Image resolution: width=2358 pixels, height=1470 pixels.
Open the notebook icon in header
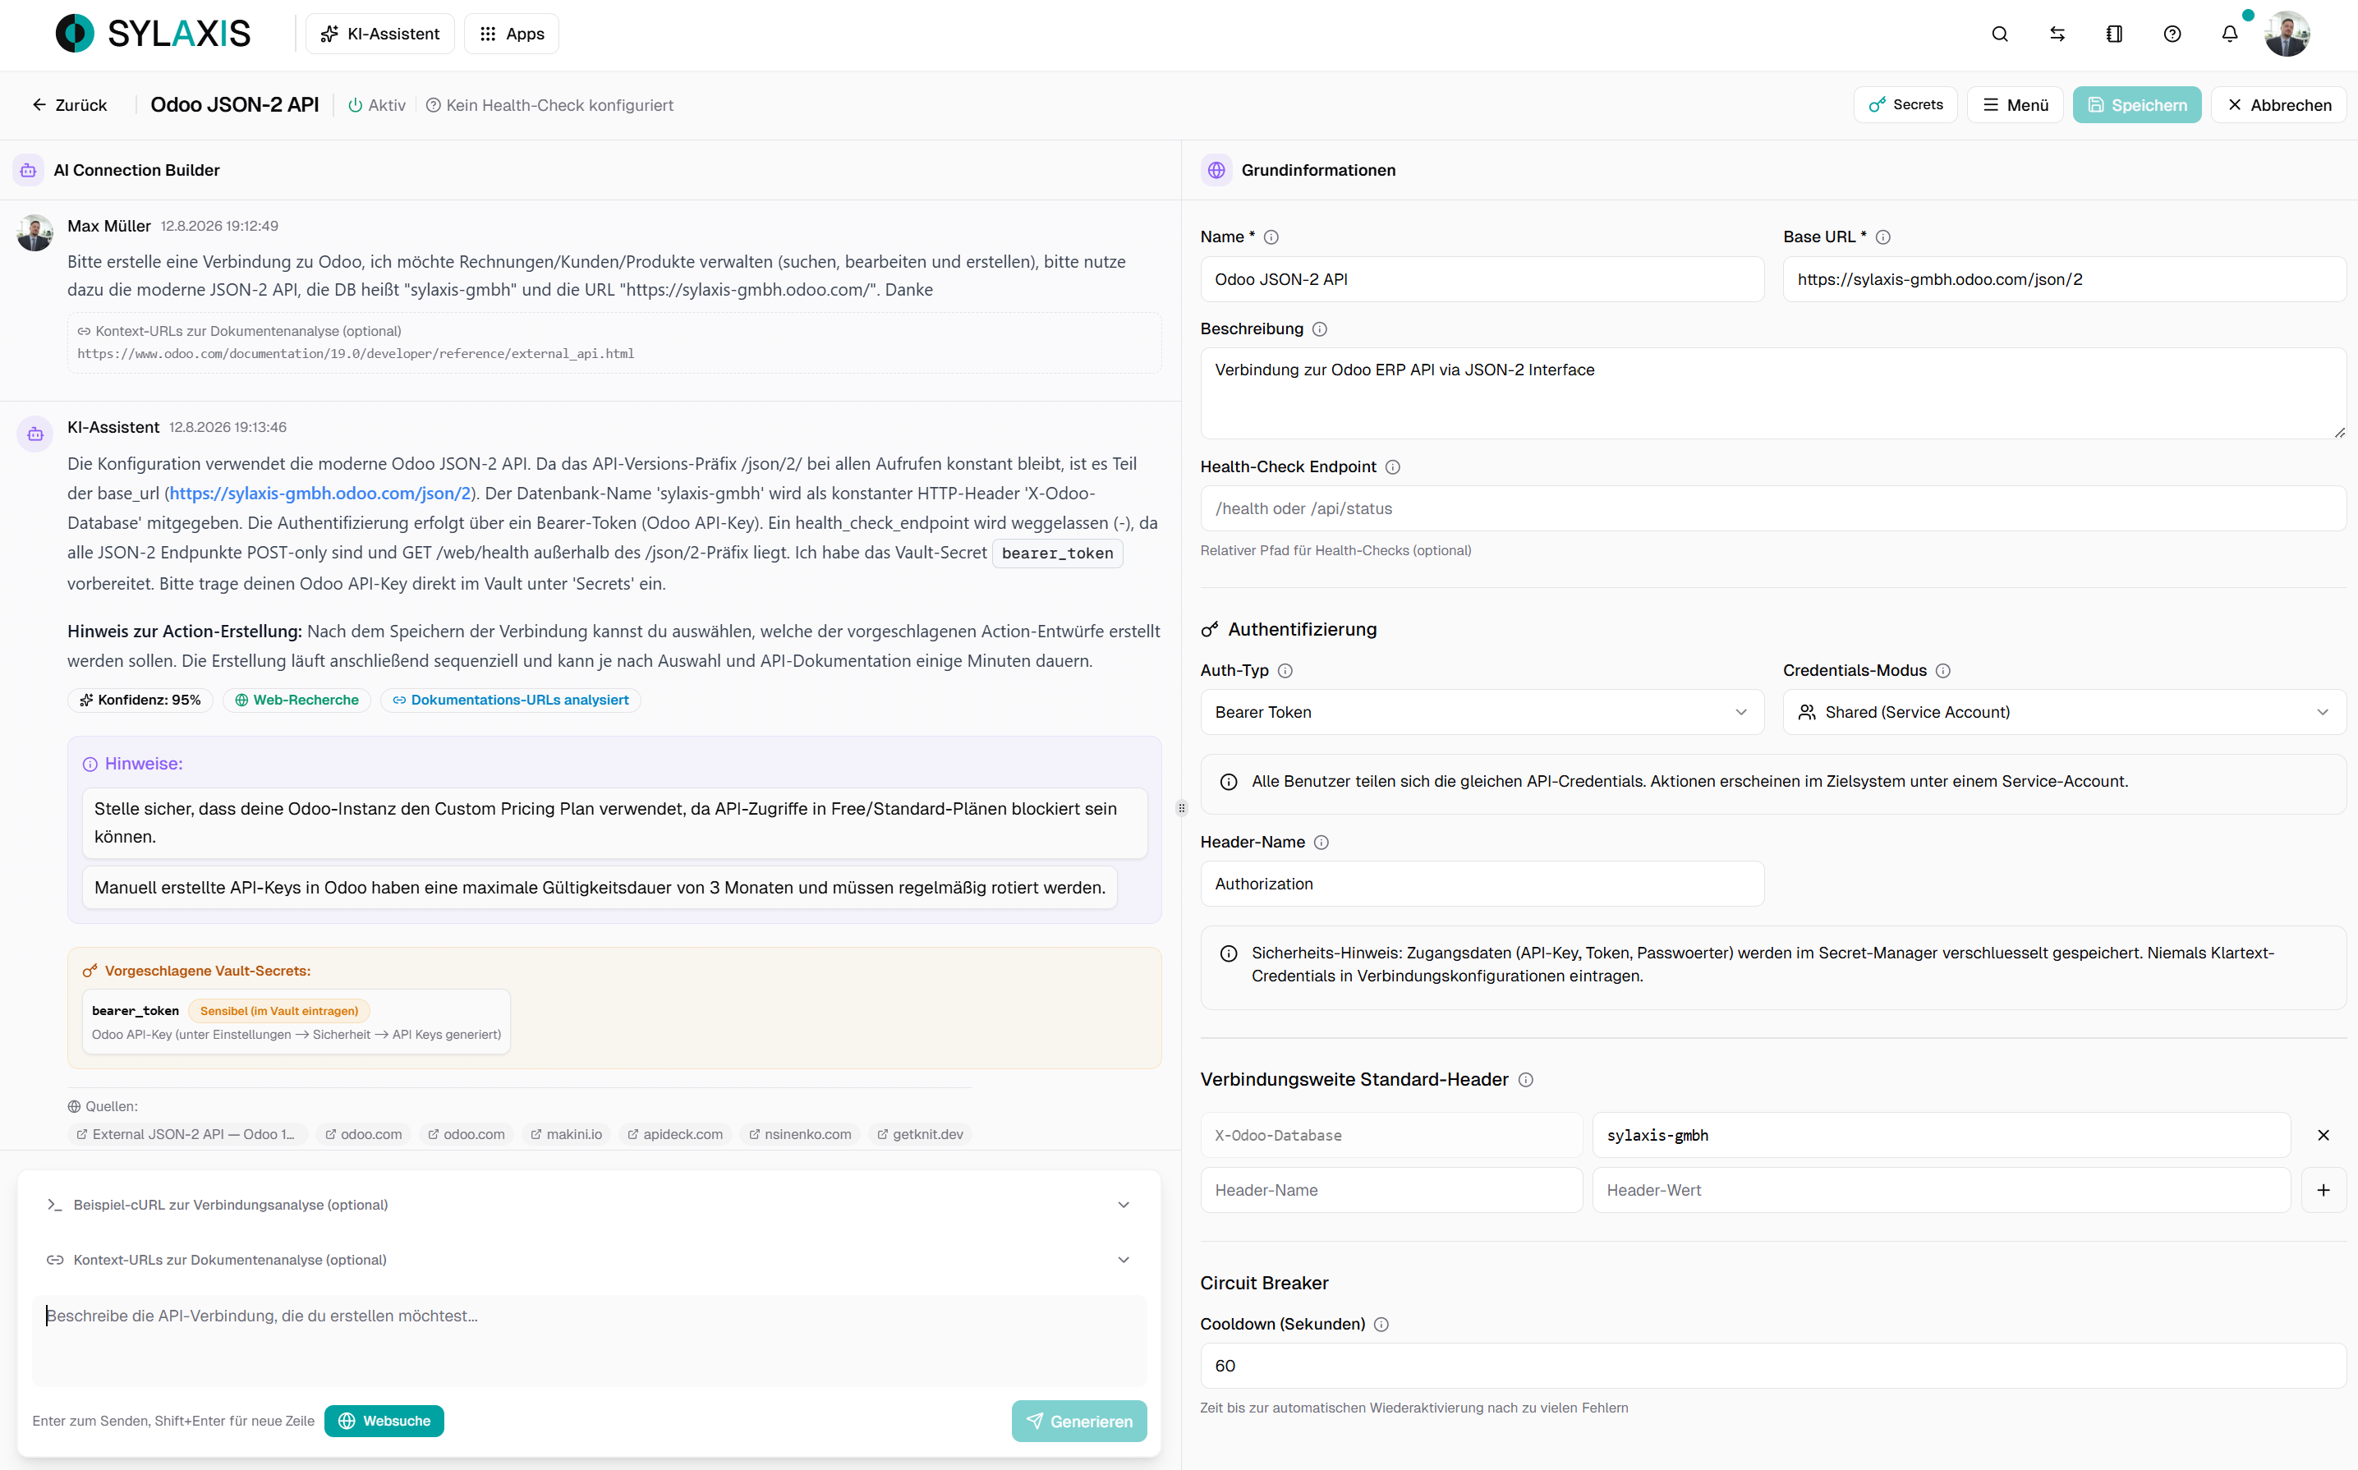(2114, 34)
